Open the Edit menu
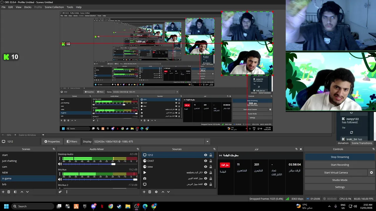 click(11, 7)
